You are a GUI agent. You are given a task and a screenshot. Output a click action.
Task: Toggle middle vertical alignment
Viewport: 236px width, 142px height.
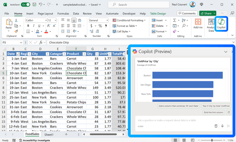coord(68,20)
